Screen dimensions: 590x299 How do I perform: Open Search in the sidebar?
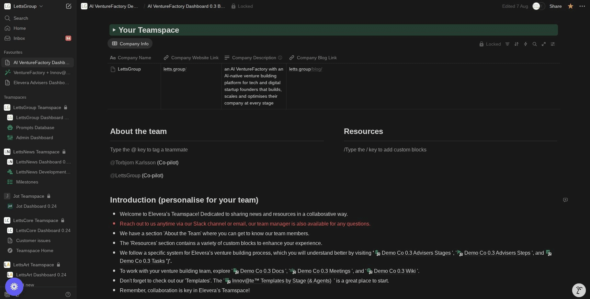pos(38,18)
